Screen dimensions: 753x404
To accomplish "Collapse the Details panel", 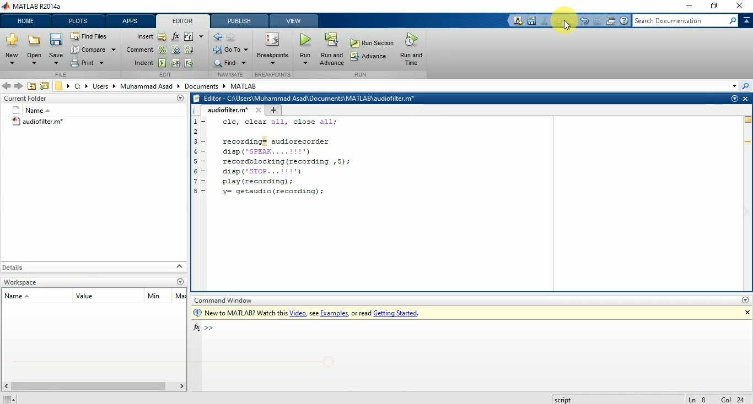I will tap(179, 267).
